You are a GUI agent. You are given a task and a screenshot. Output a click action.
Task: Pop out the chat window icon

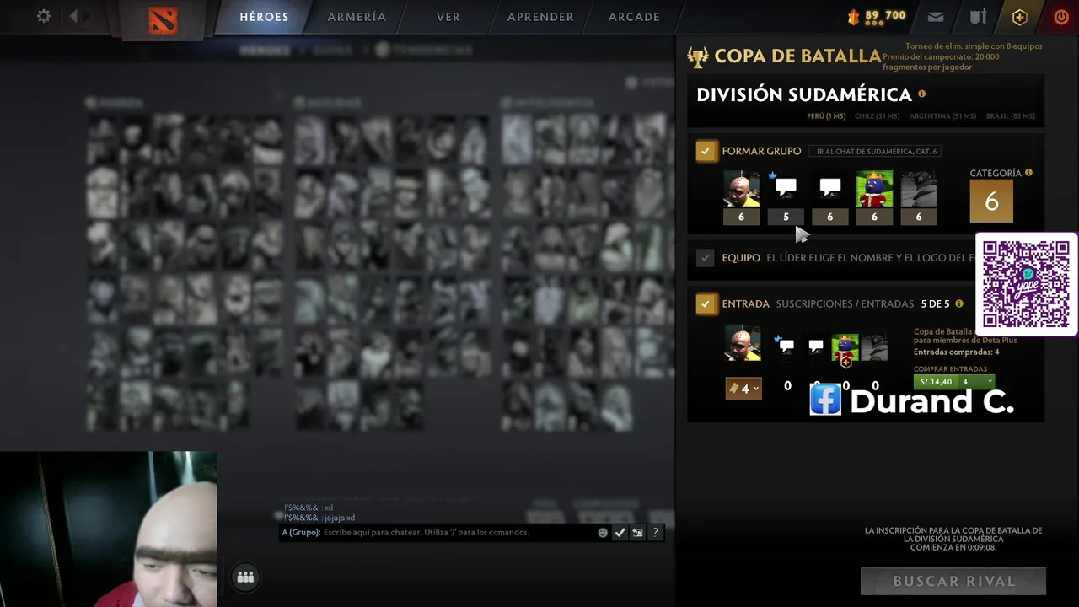[637, 533]
